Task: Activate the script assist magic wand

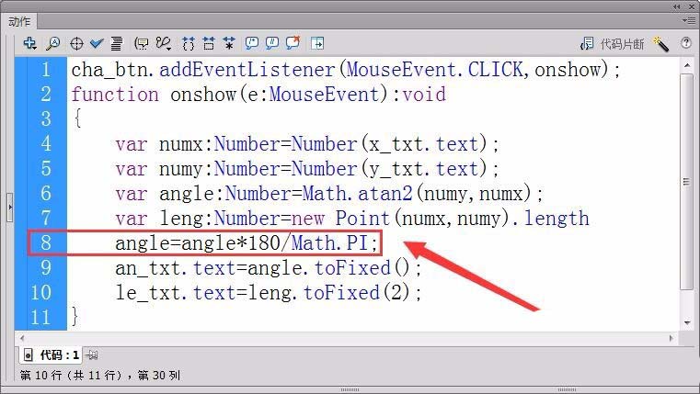Action: [x=660, y=44]
